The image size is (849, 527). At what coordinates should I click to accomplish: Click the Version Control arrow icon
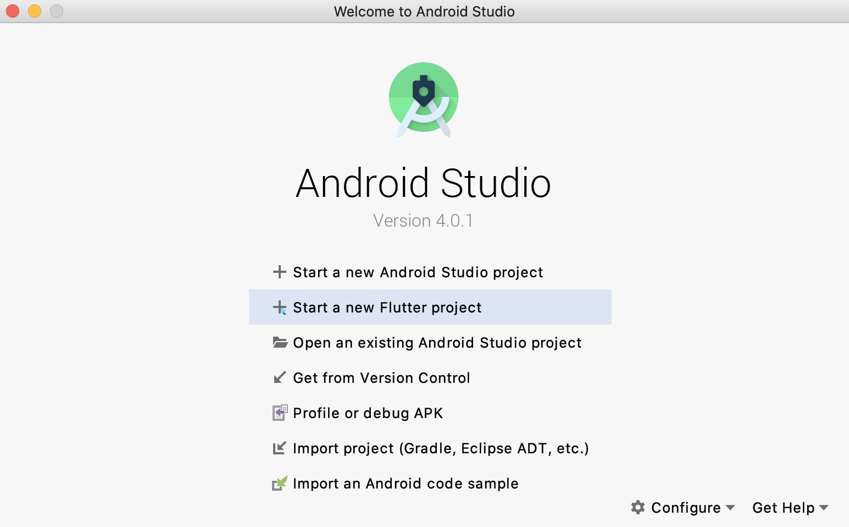click(x=280, y=377)
